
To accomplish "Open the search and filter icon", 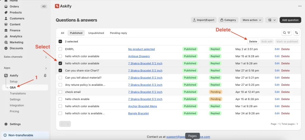I will click(286, 33).
